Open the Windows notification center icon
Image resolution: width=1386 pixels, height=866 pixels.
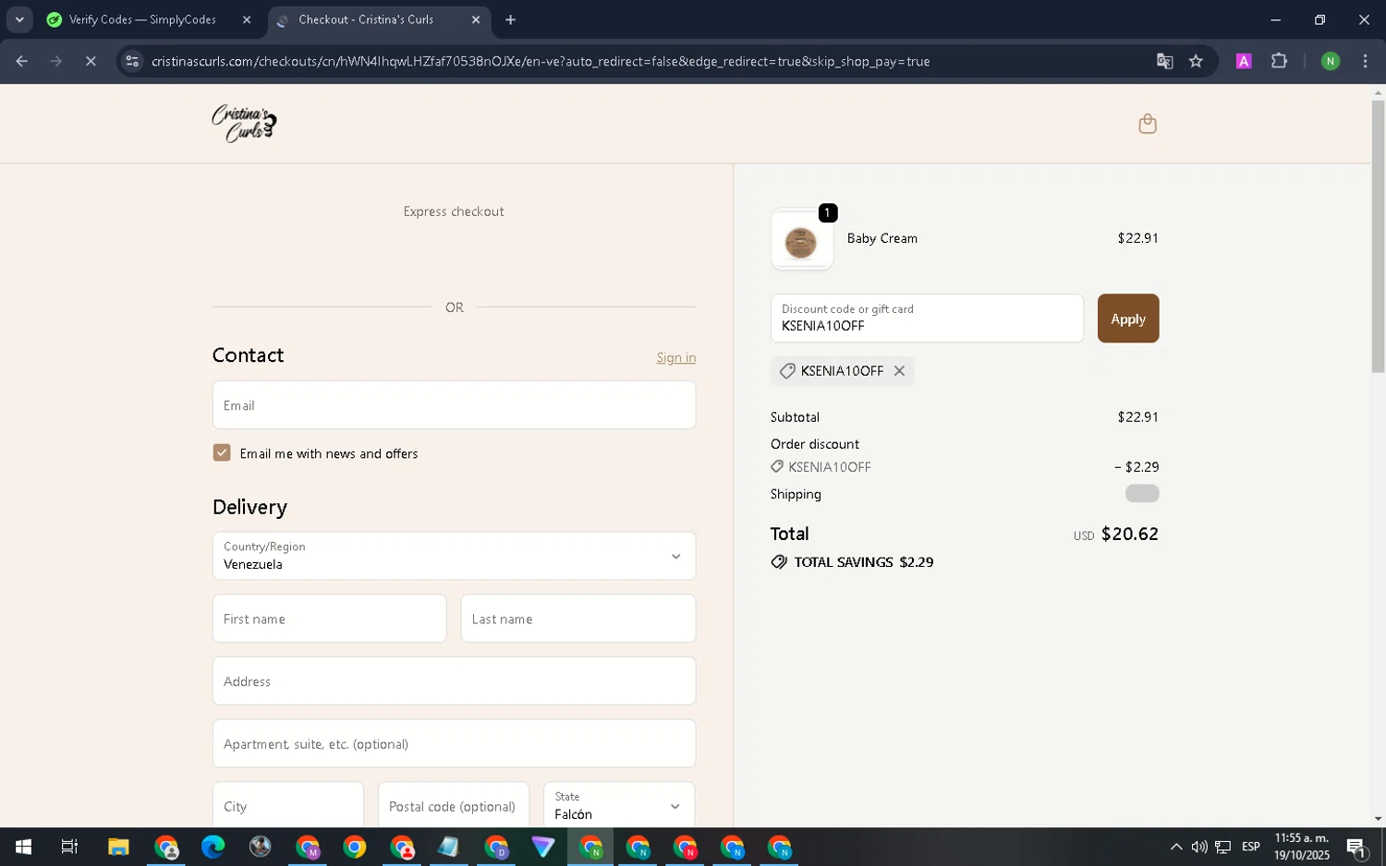point(1356,847)
